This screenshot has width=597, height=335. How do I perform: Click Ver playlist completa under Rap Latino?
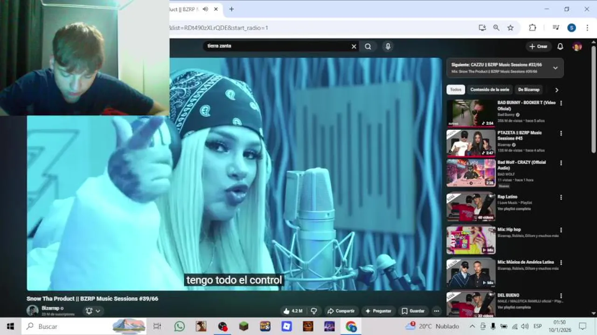tap(514, 209)
